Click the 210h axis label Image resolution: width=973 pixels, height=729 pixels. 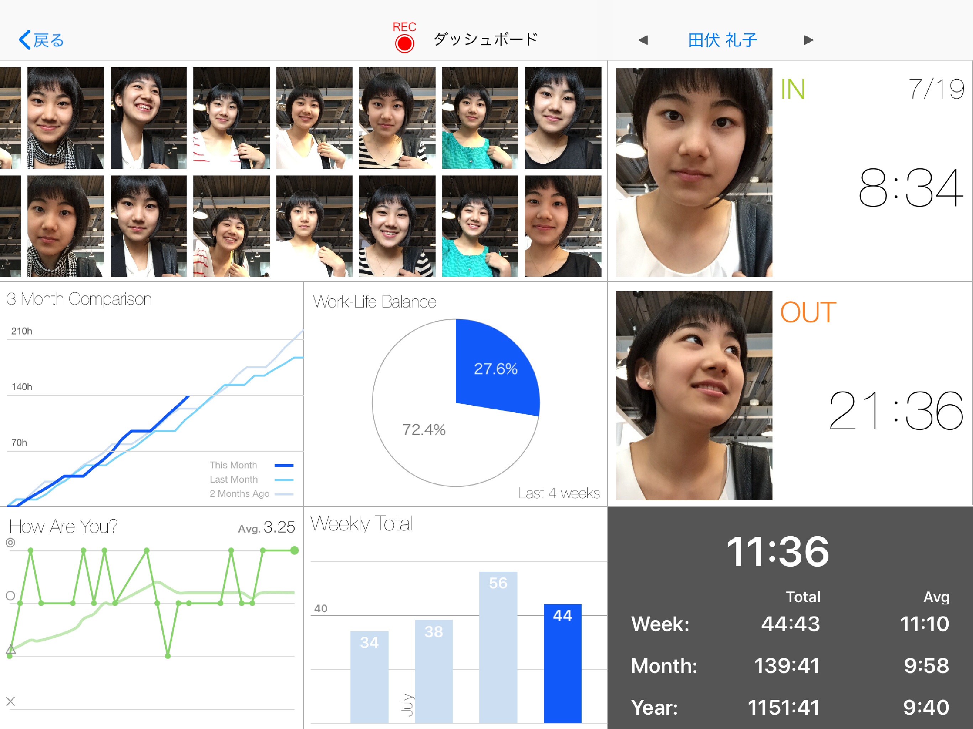[22, 331]
